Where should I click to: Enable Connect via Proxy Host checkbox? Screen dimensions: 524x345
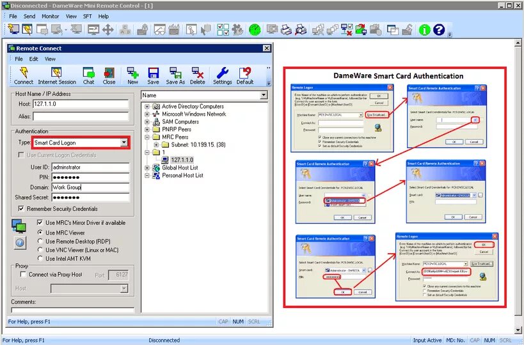pos(23,274)
